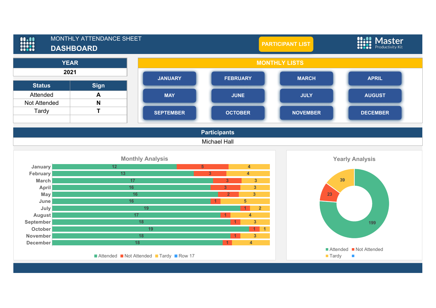Select the Tardy status cell
The width and height of the screenshot is (436, 308).
click(x=42, y=111)
